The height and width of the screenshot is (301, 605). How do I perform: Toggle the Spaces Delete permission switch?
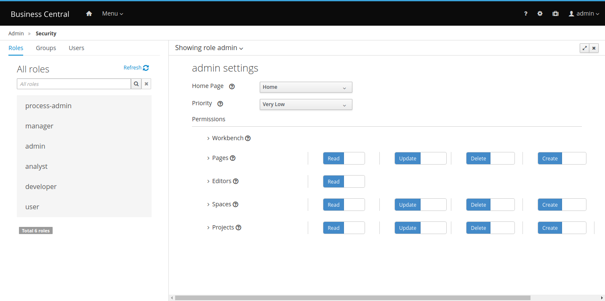tap(490, 205)
